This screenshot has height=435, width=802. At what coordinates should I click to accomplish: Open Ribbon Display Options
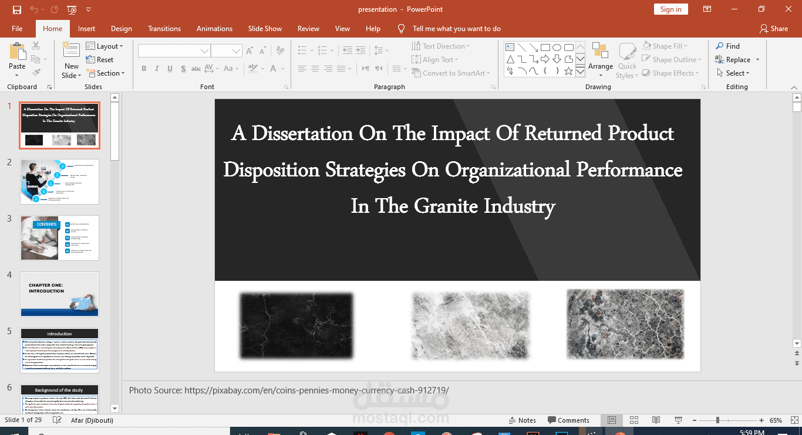pyautogui.click(x=707, y=9)
